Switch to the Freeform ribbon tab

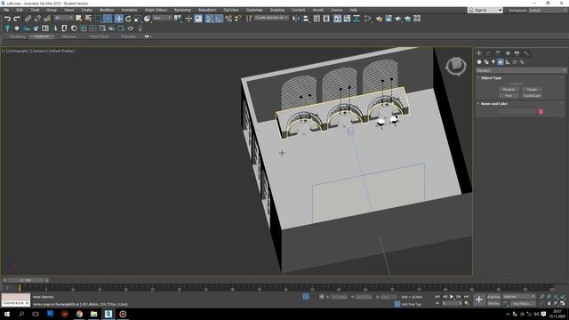(42, 36)
